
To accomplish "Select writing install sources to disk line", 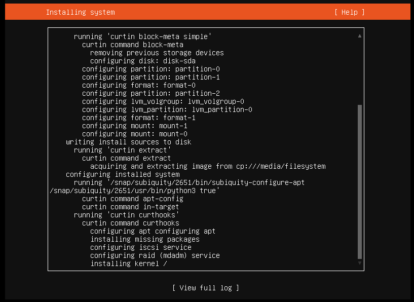I will (128, 142).
